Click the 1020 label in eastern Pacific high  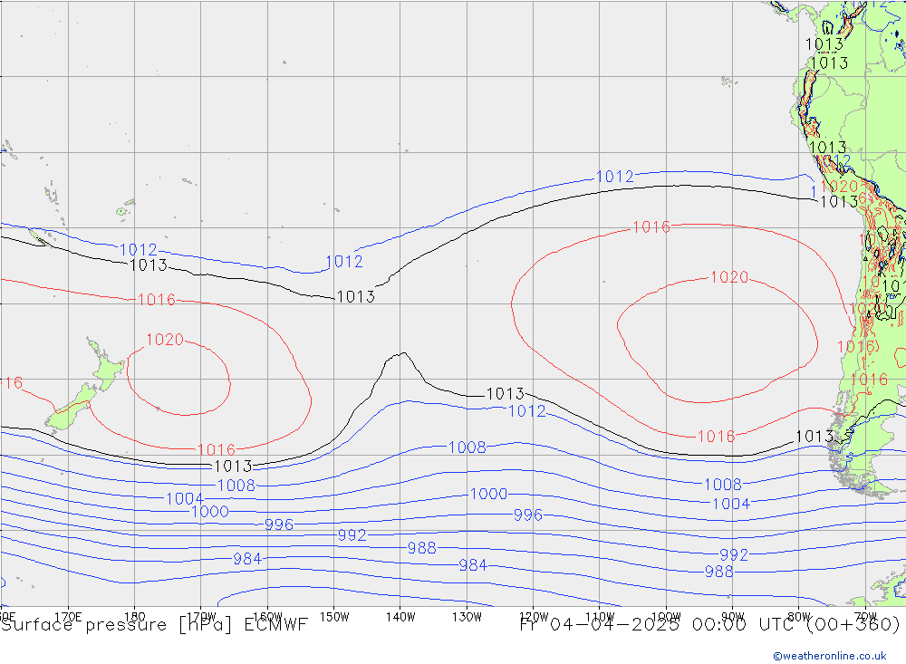pos(729,277)
